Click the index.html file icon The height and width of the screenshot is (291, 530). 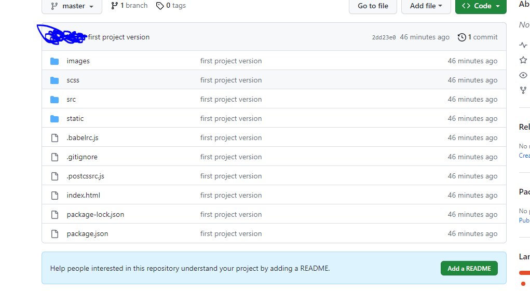pyautogui.click(x=55, y=196)
